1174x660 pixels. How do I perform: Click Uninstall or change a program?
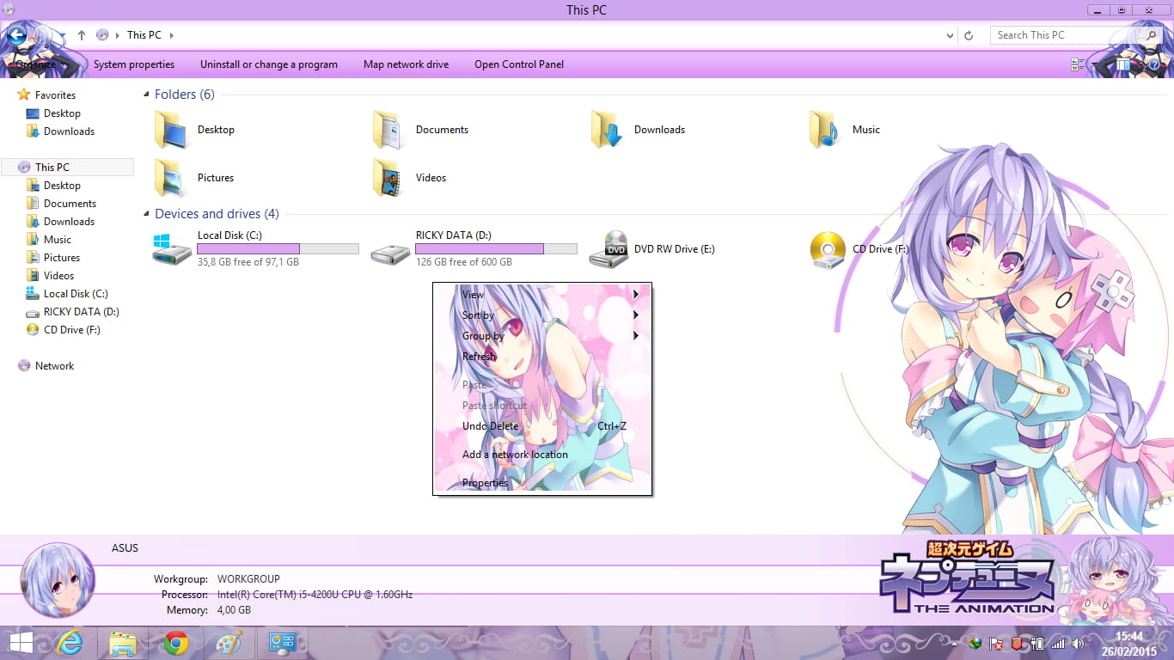pyautogui.click(x=269, y=64)
